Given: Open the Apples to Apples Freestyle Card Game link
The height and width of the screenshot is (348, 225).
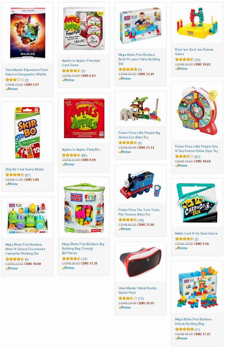Looking at the screenshot, I should [81, 63].
